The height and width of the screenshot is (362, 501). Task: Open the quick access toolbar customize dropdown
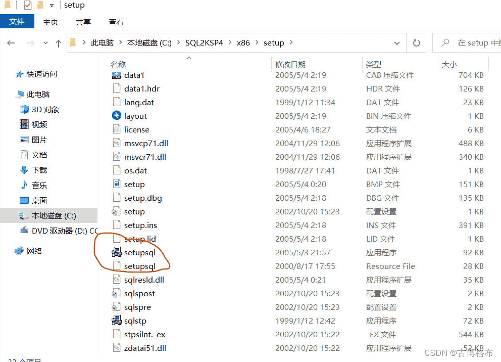[x=52, y=6]
